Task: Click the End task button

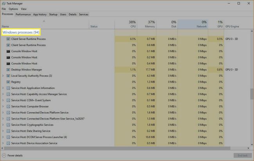Action: 243,156
